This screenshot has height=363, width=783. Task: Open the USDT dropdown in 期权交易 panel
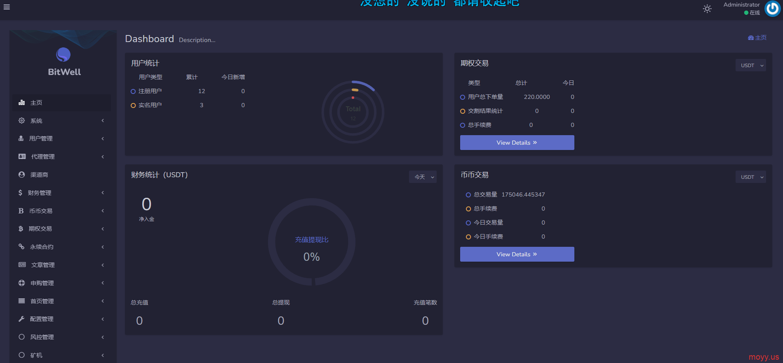tap(750, 66)
